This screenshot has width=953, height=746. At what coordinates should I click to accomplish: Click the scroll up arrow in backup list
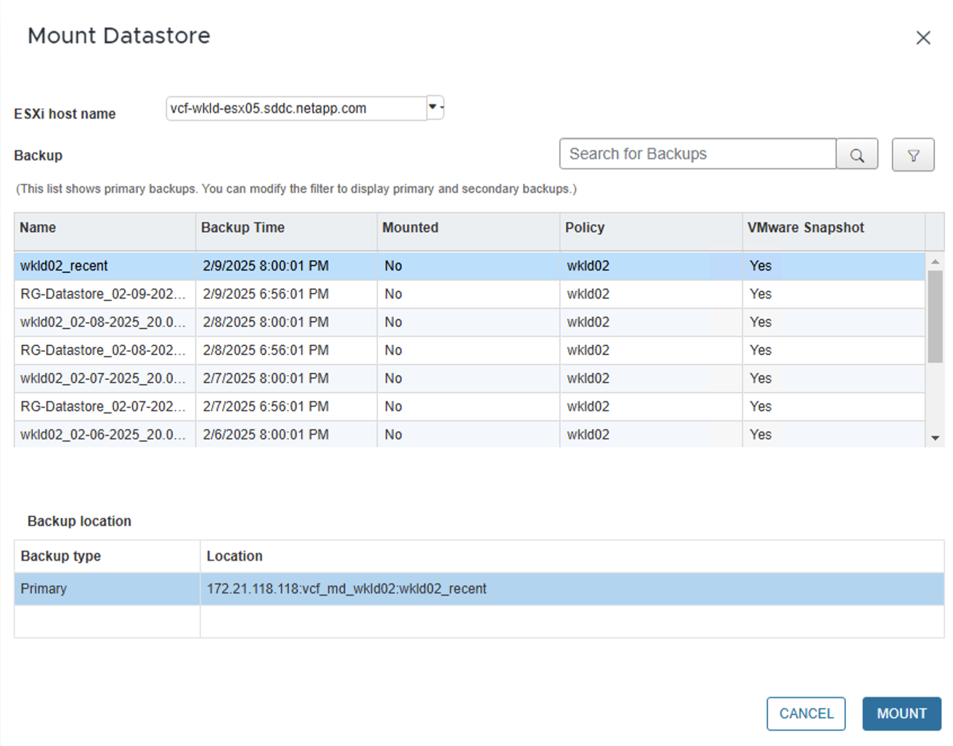pyautogui.click(x=935, y=261)
